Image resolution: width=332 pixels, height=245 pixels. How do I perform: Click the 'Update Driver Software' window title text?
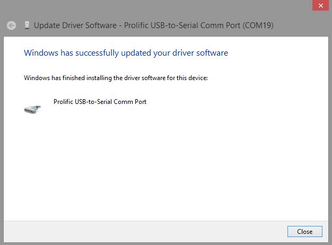tap(154, 25)
